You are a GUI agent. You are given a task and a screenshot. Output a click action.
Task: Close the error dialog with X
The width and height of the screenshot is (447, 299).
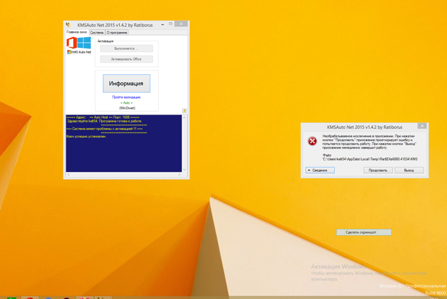(422, 126)
